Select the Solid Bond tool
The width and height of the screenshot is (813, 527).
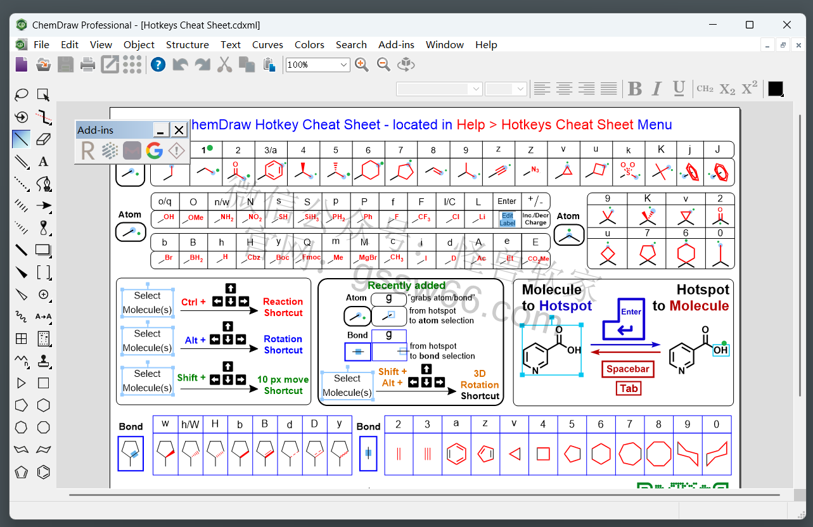tap(22, 139)
